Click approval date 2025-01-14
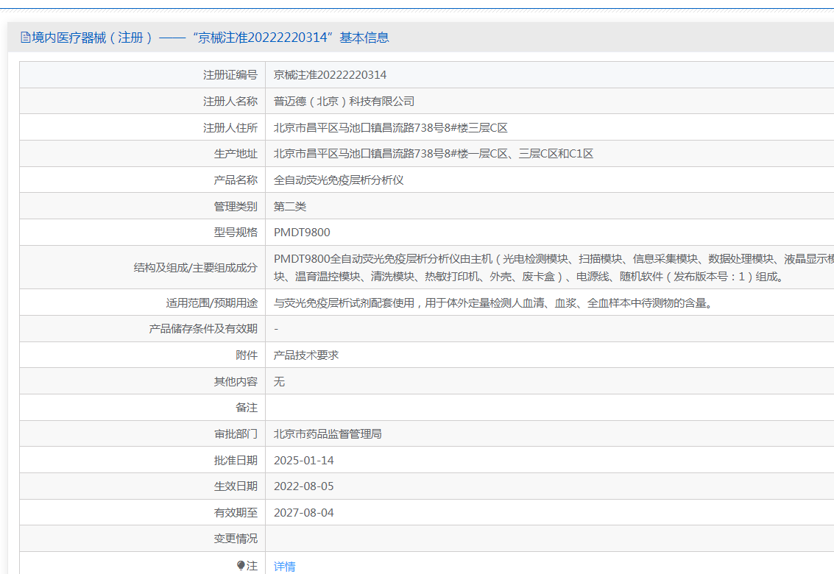Screen dimensions: 834x574 (x=304, y=461)
